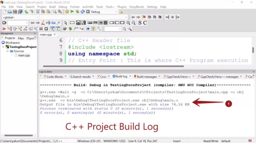This screenshot has height=143, width=256.
Task: Click the Build and run icon
Action: coord(77,12)
